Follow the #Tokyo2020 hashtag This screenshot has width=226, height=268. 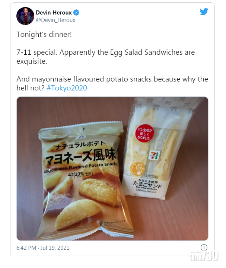point(67,88)
